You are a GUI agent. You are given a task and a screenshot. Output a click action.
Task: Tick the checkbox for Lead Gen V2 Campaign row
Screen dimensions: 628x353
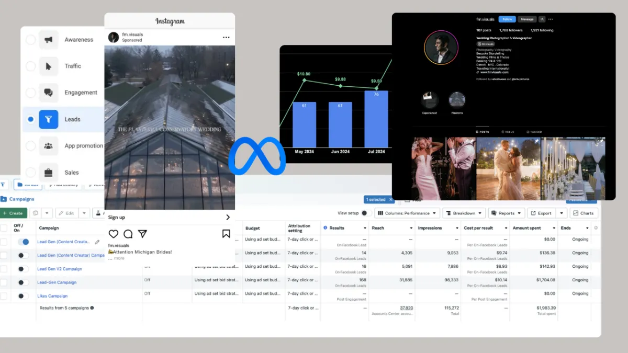[4, 269]
